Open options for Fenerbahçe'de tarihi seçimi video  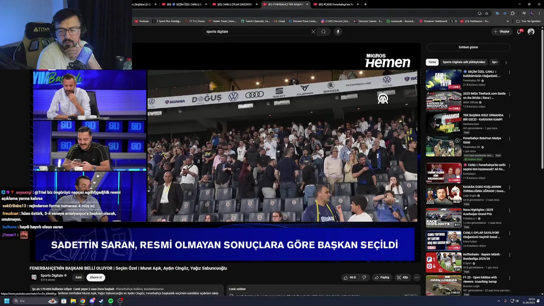coord(509,165)
